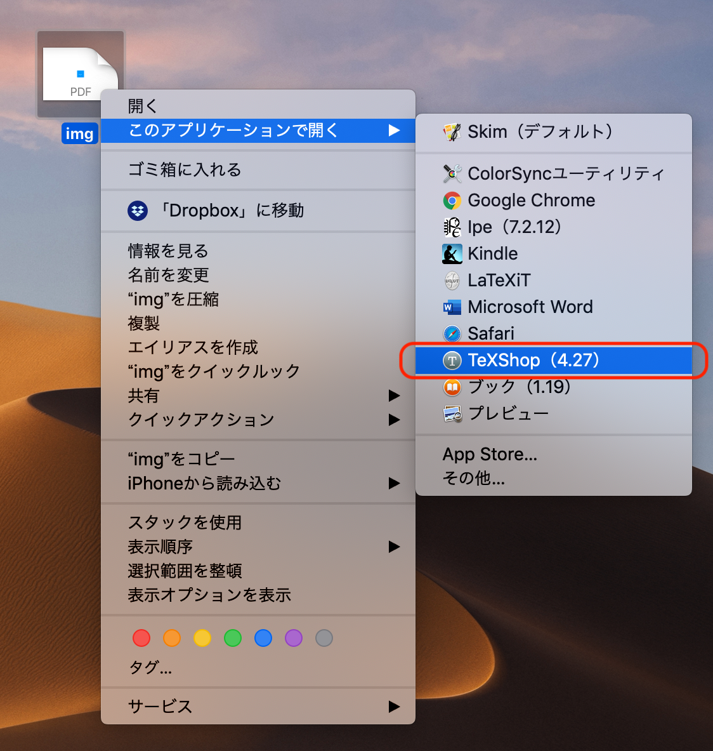The image size is (713, 751).
Task: Click the Microsoft Word icon
Action: click(x=452, y=307)
